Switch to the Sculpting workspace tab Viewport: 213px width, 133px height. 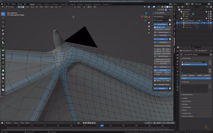pyautogui.click(x=47, y=4)
